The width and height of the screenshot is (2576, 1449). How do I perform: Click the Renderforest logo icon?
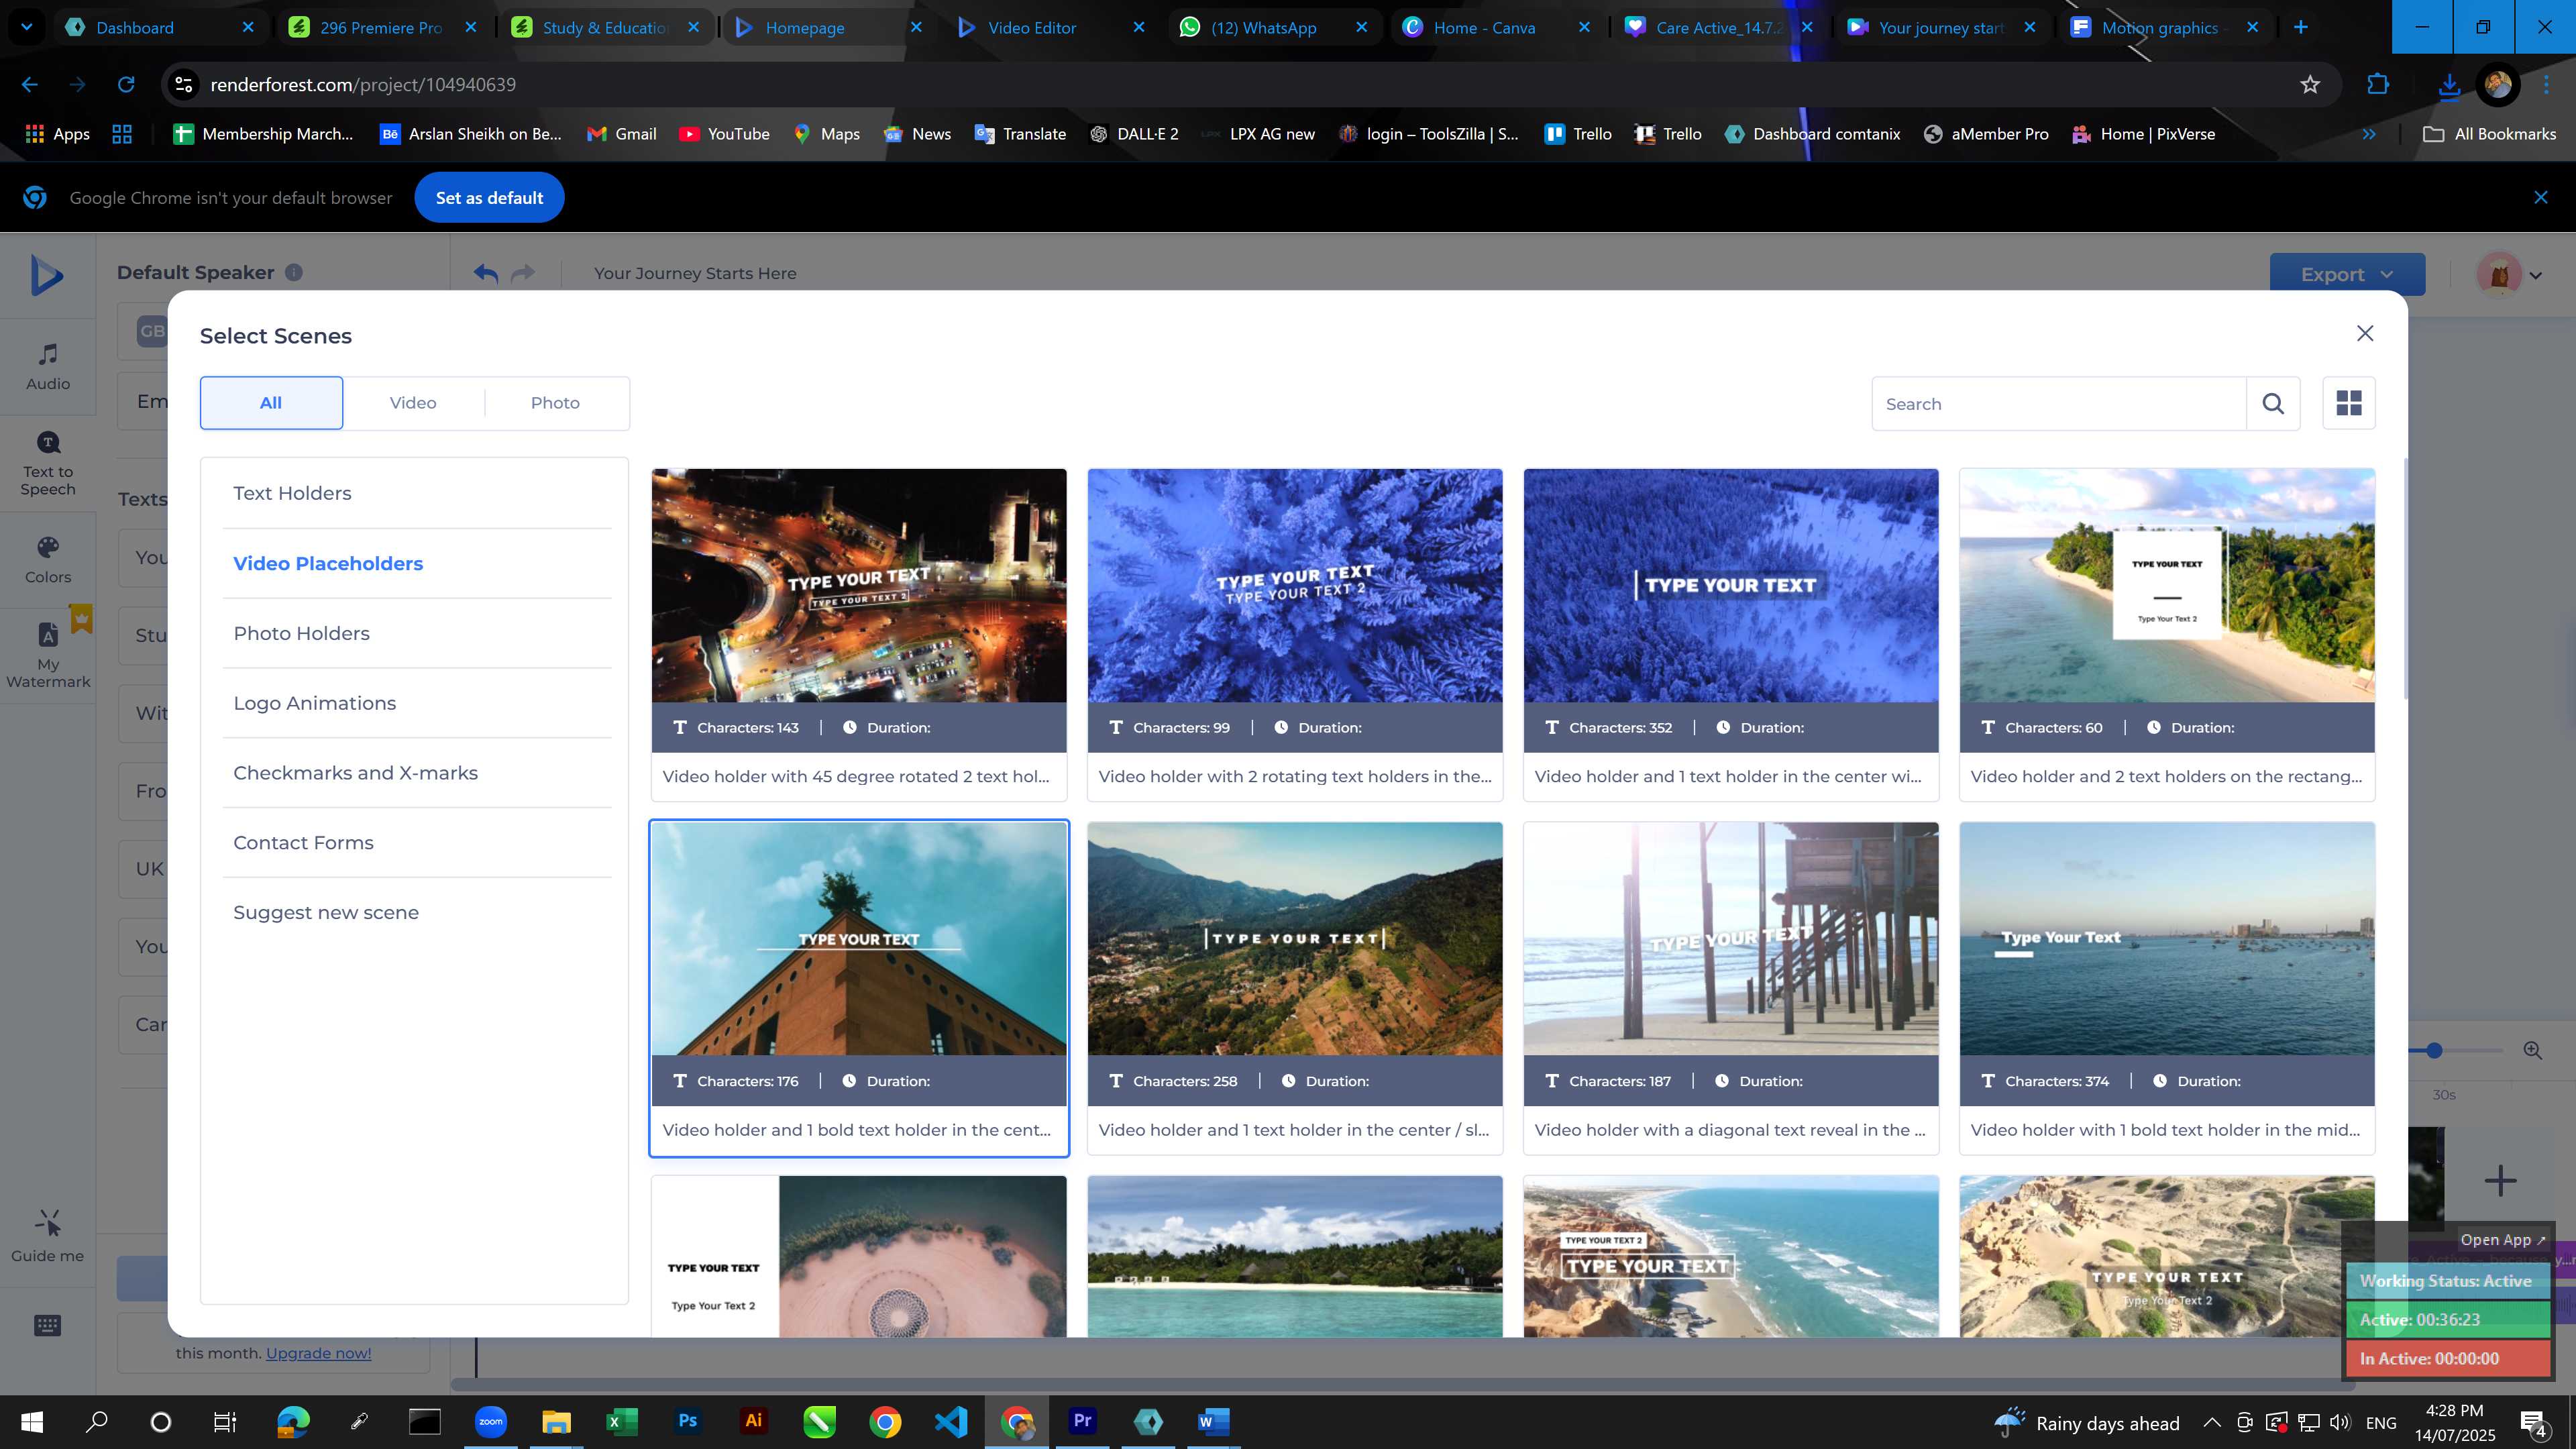[47, 275]
